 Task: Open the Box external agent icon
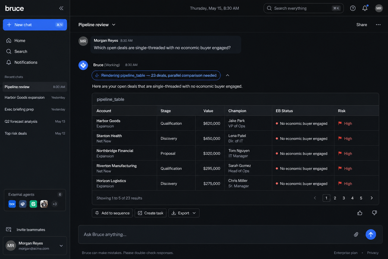[12, 204]
